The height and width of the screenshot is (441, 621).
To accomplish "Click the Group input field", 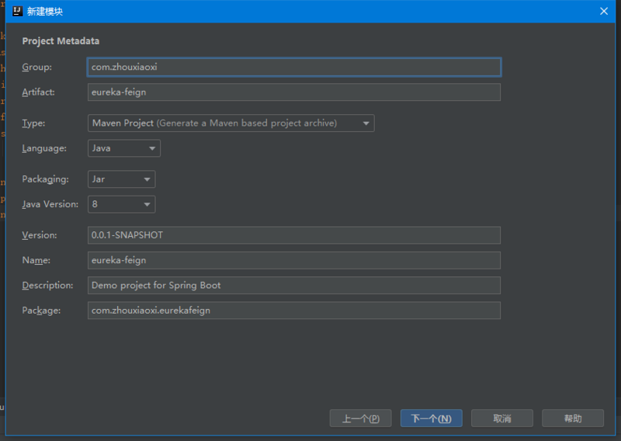I will pos(293,67).
